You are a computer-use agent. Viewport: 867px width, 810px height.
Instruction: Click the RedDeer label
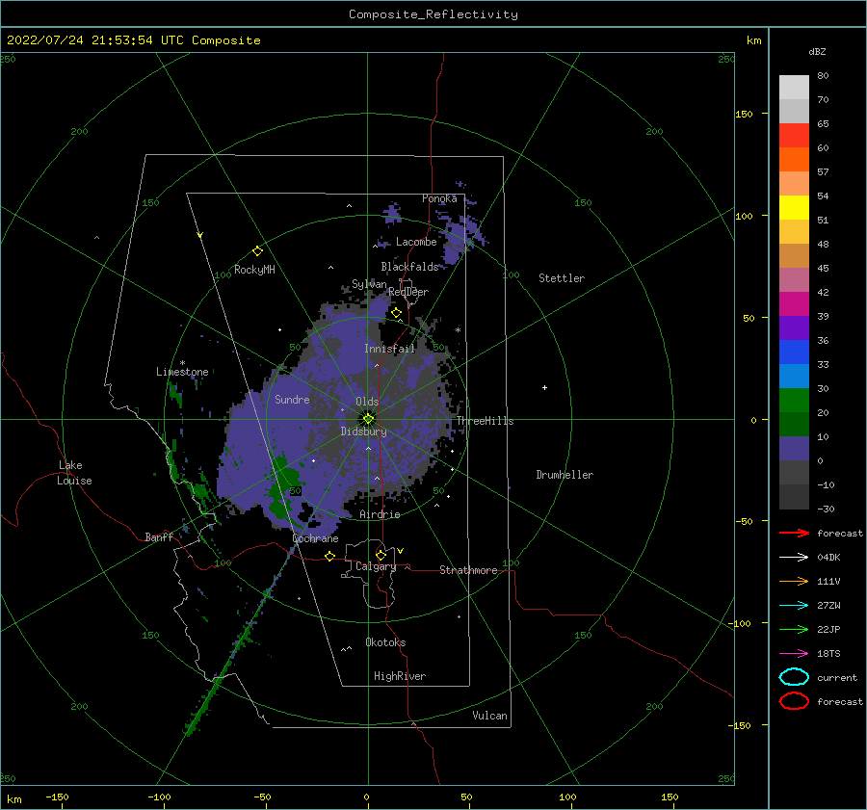[408, 292]
